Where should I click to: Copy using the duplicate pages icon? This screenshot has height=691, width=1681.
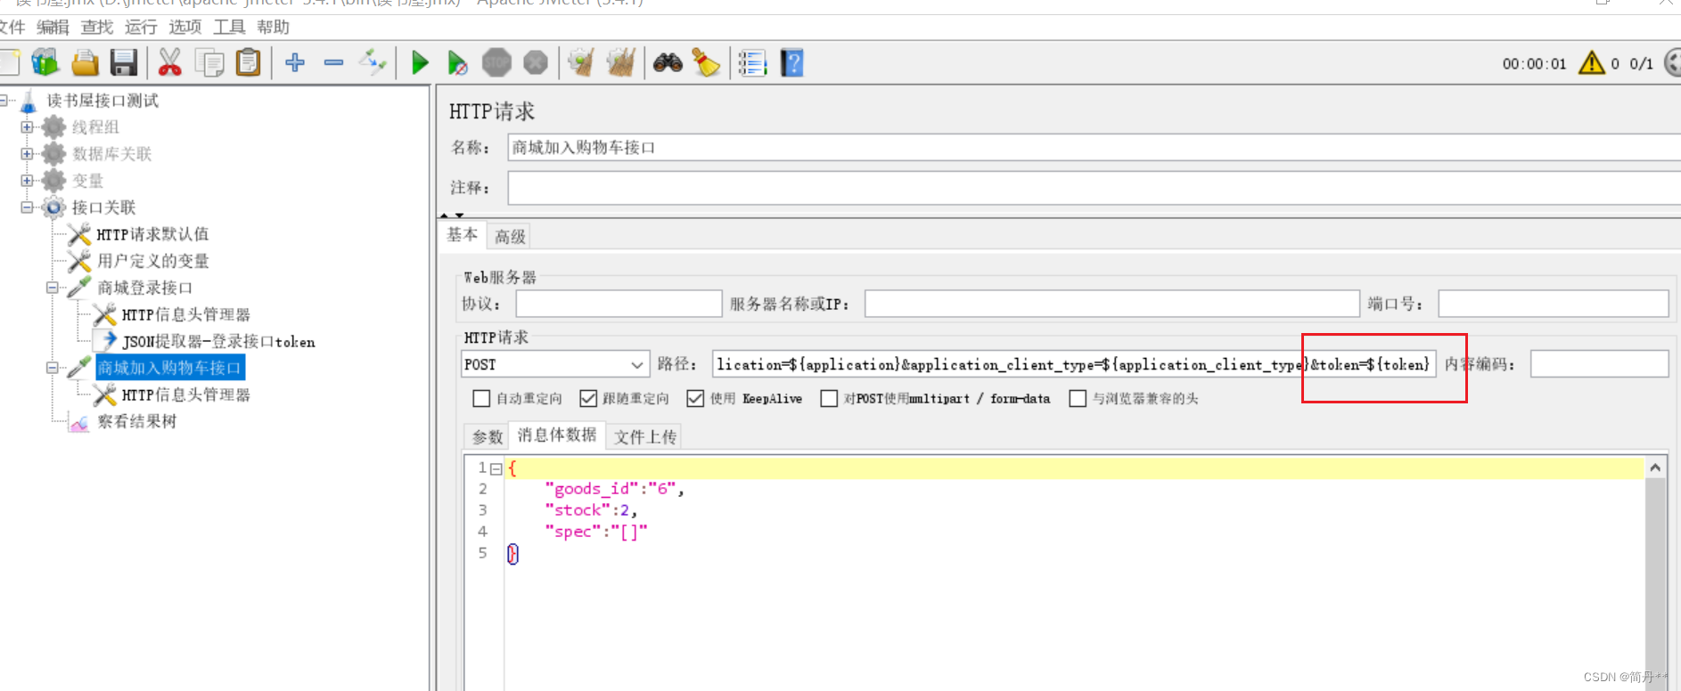tap(209, 62)
